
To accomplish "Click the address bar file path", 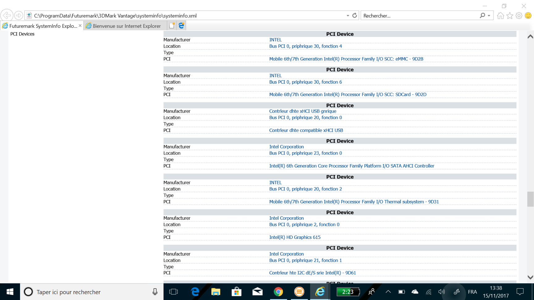I will 115,16.
